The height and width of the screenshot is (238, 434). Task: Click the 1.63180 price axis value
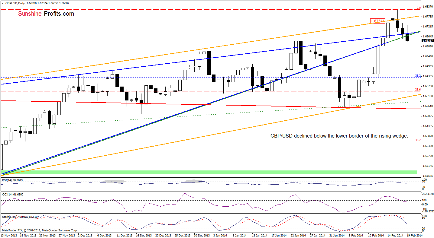point(428,96)
